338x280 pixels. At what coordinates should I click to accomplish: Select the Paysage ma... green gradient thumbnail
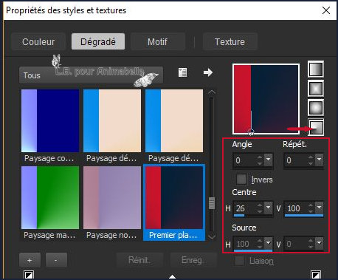pos(50,197)
